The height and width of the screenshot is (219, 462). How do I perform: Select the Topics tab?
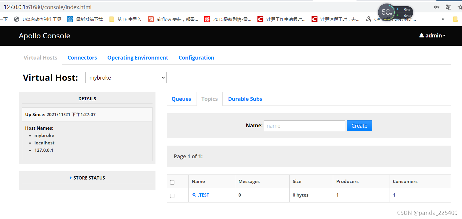coord(210,99)
